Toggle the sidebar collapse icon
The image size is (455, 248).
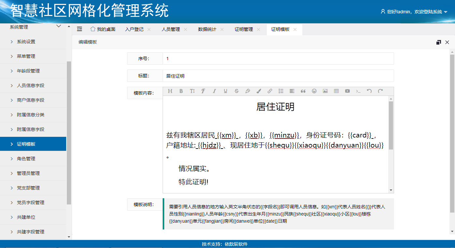coord(80,29)
